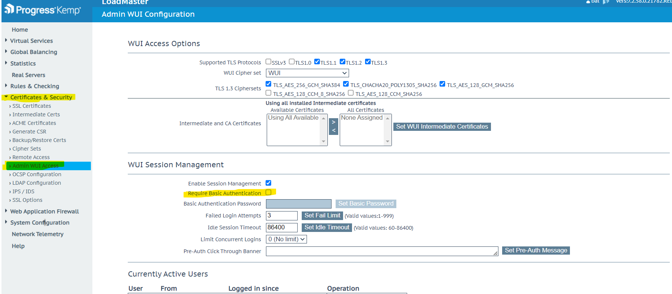
Task: Open Help from the sidebar
Action: 18,246
